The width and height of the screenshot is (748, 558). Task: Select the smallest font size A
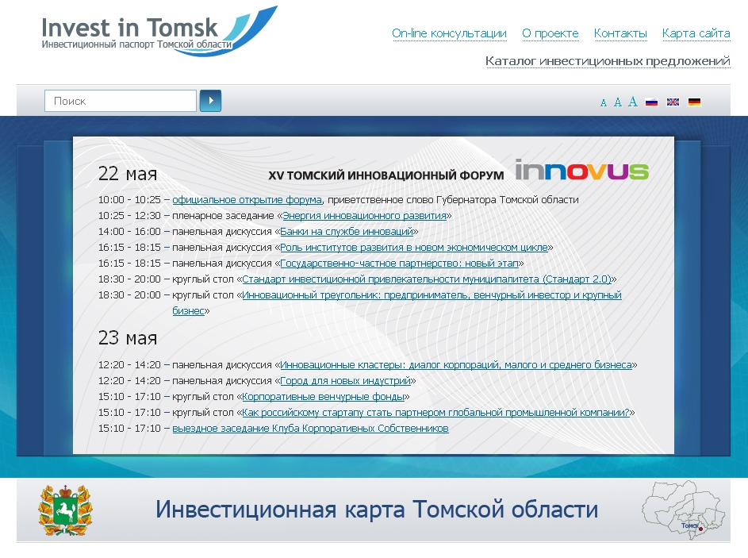pyautogui.click(x=604, y=102)
